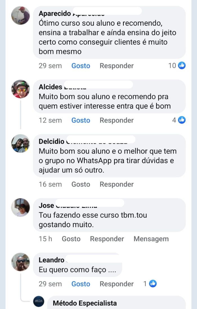Click Leandro's name link
The image size is (197, 309).
(52, 260)
